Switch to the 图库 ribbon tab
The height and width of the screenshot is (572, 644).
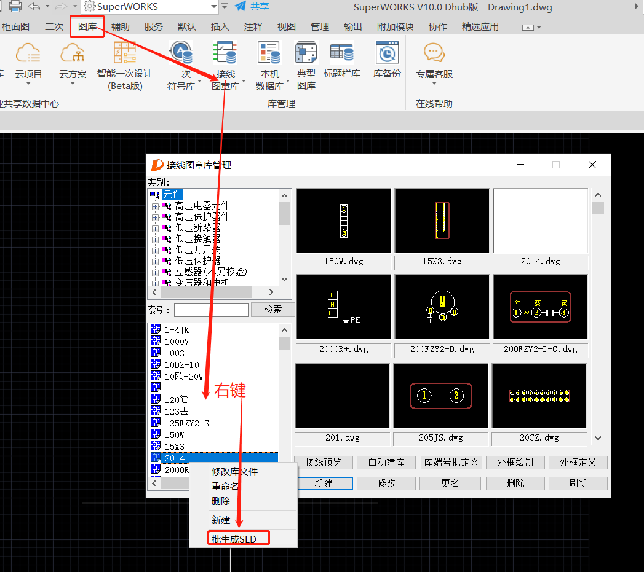(x=87, y=26)
